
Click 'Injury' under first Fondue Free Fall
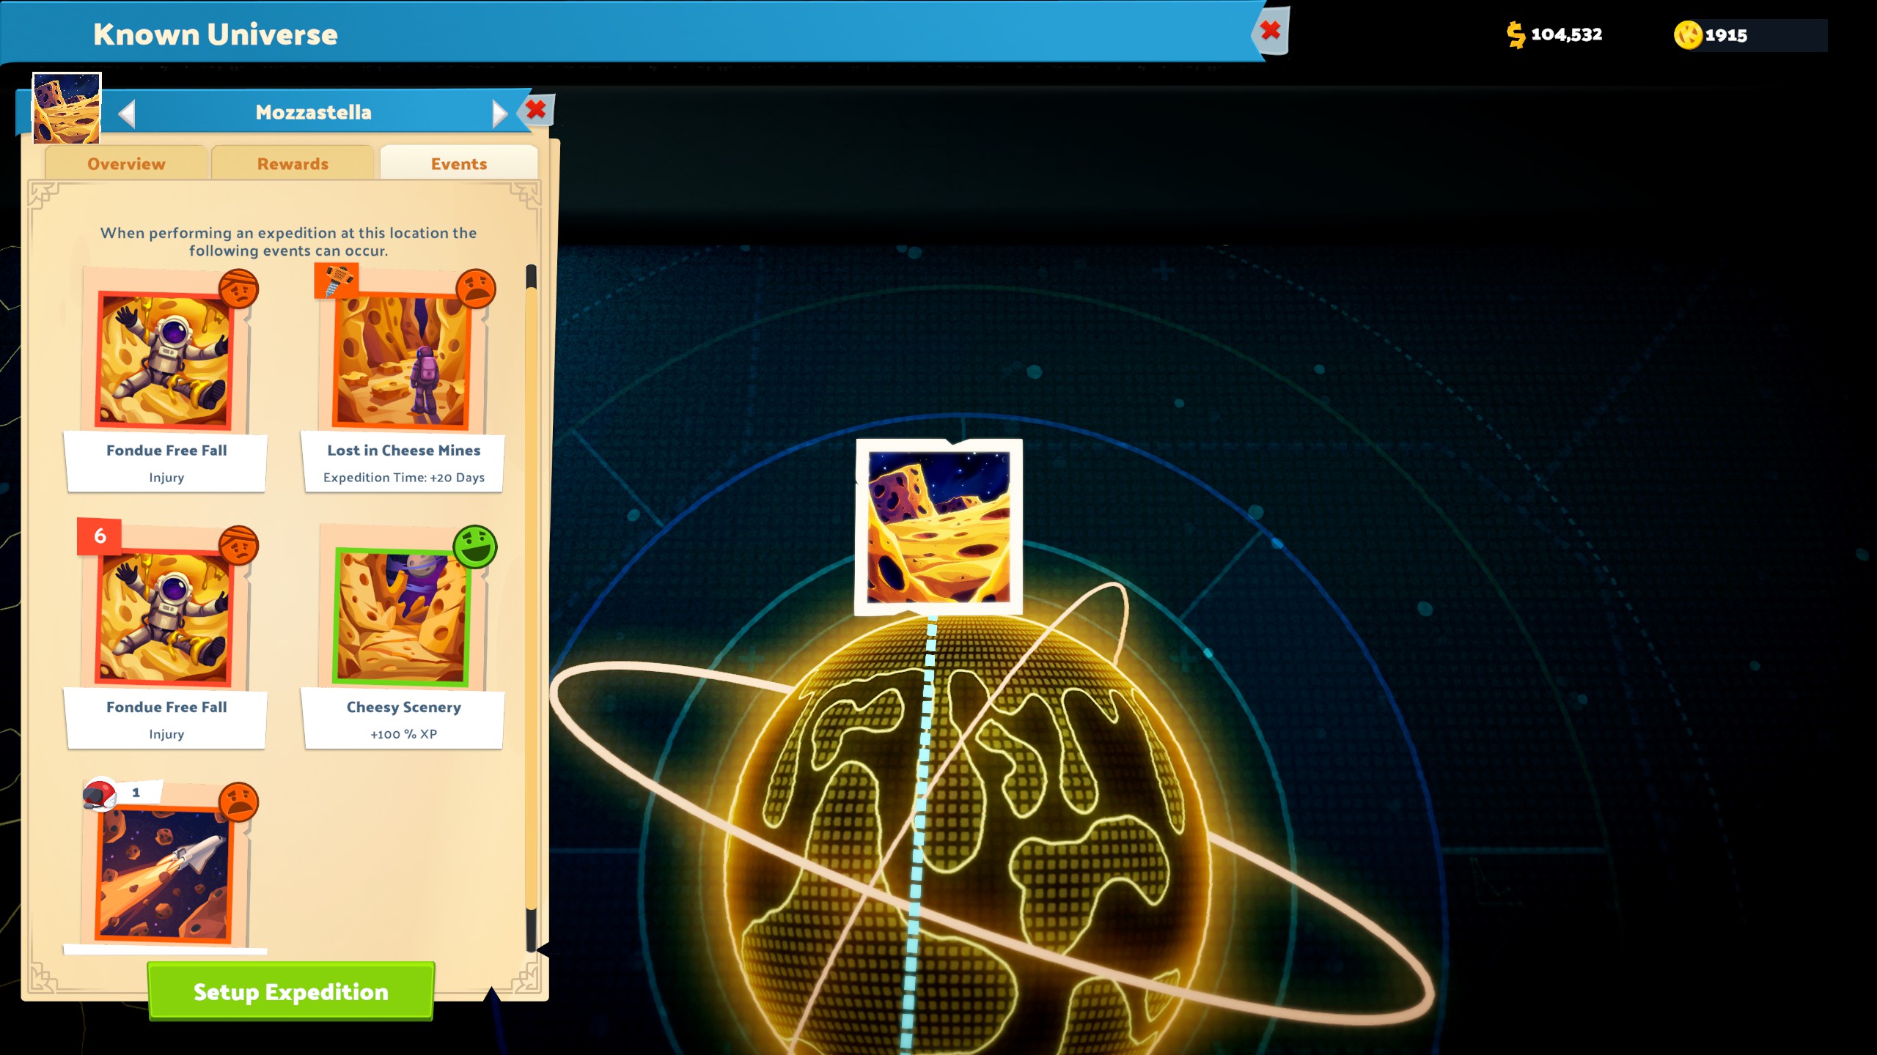pos(166,478)
